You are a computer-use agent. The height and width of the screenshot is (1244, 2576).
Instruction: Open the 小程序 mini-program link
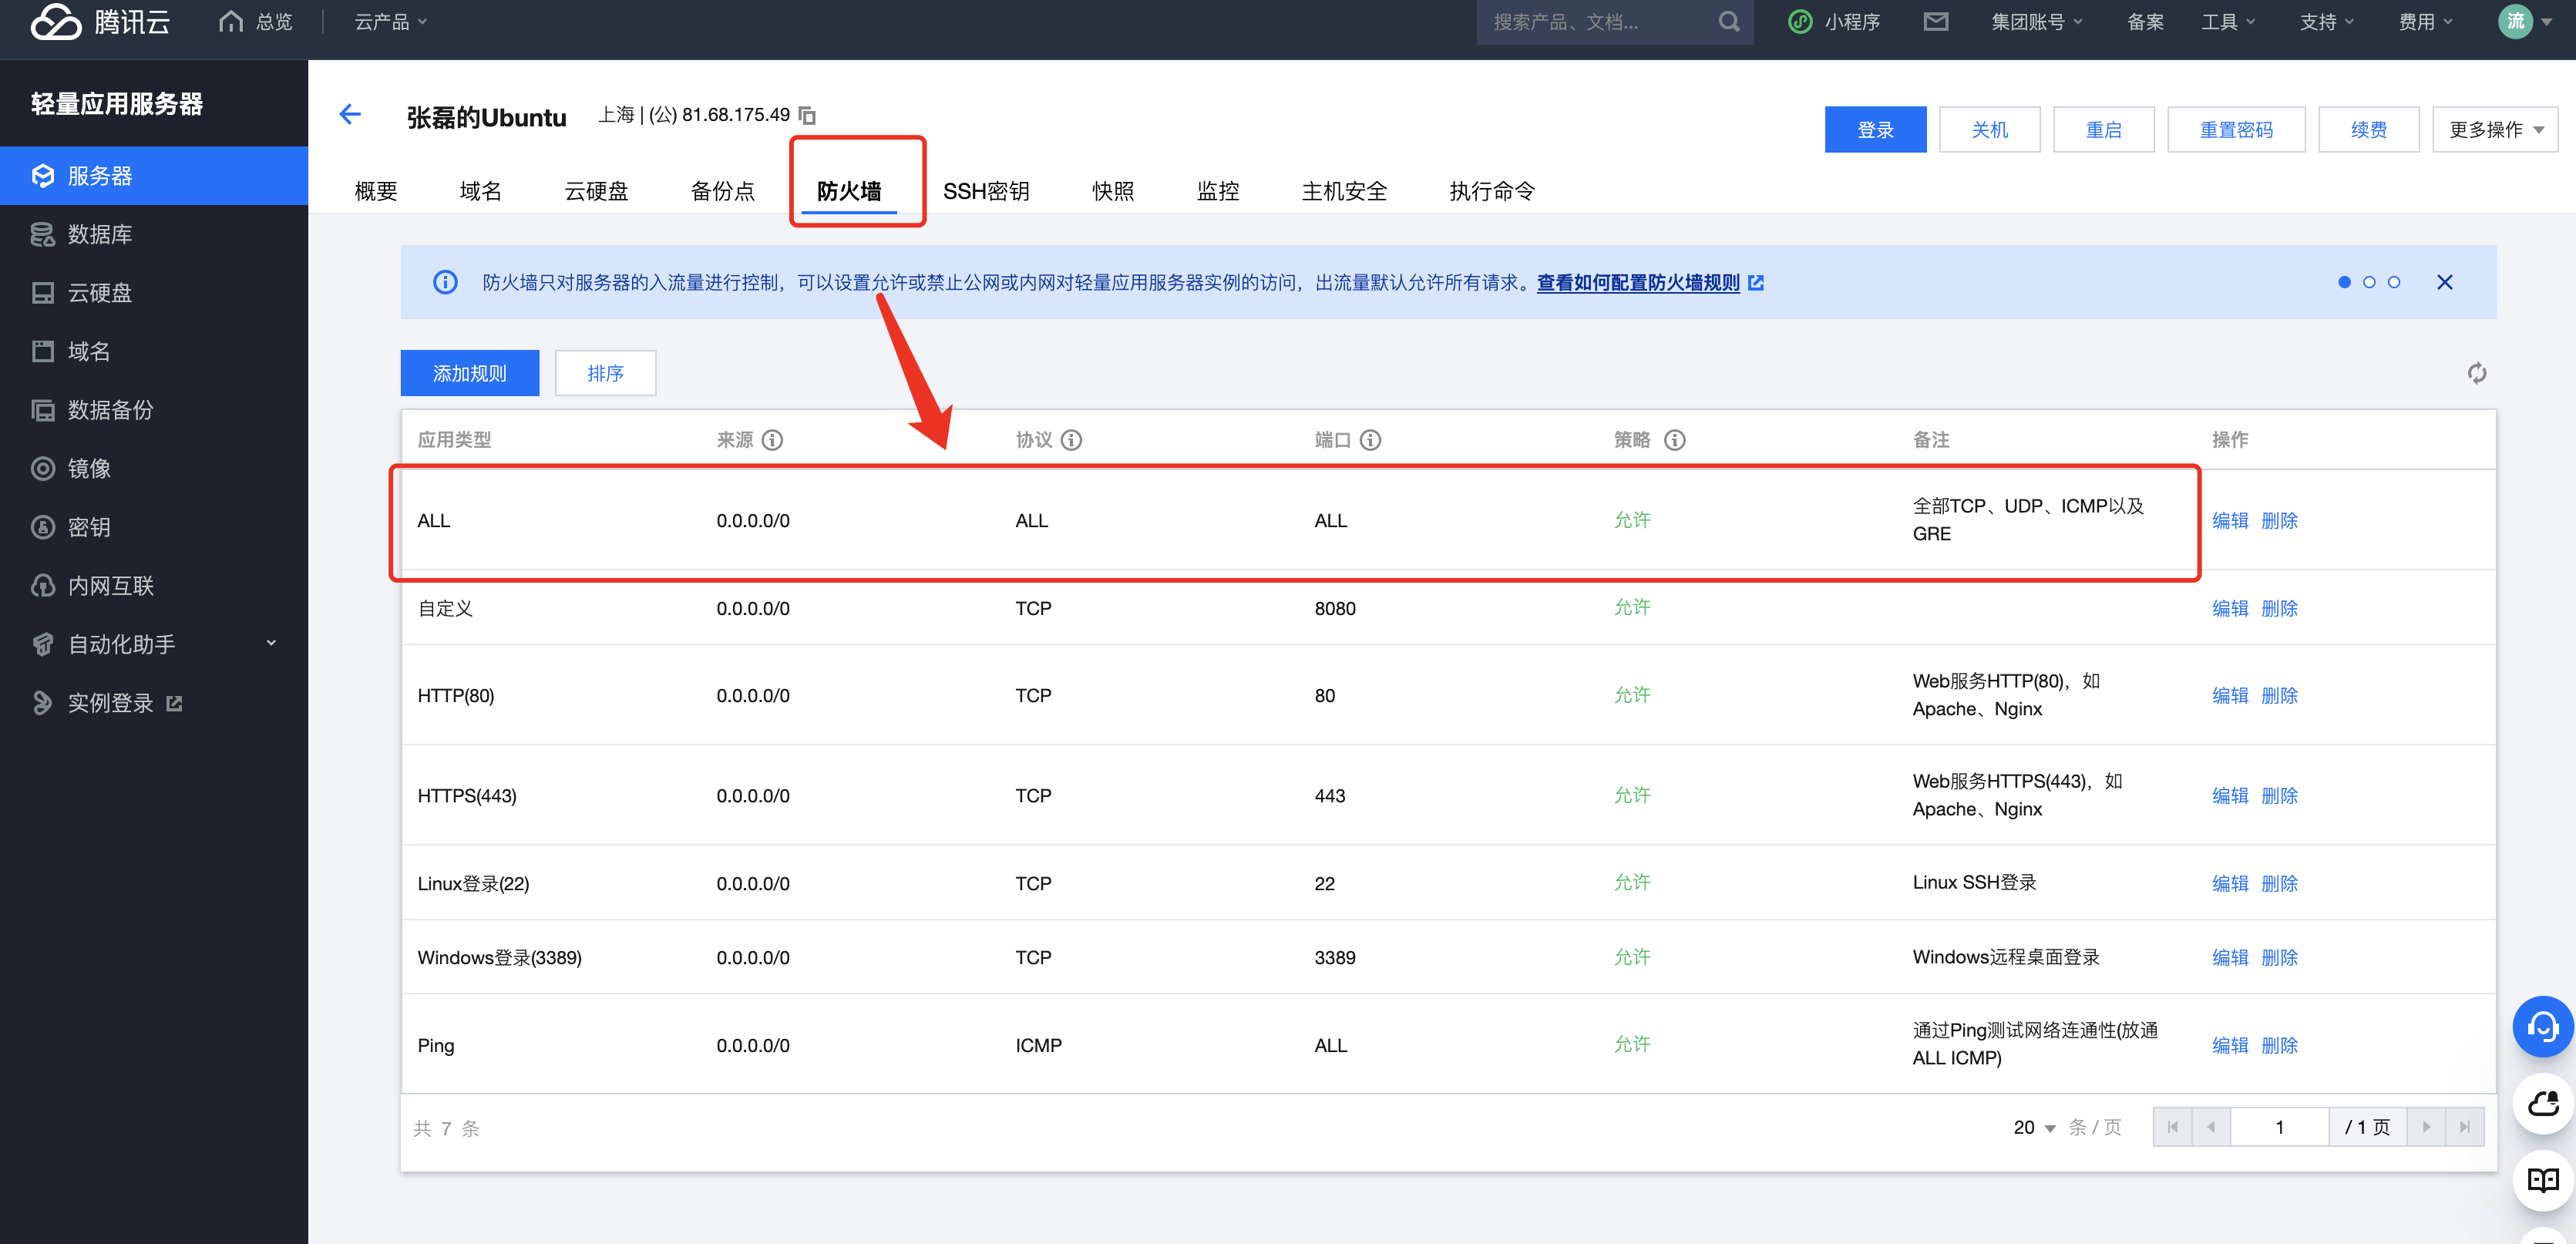pyautogui.click(x=1834, y=22)
